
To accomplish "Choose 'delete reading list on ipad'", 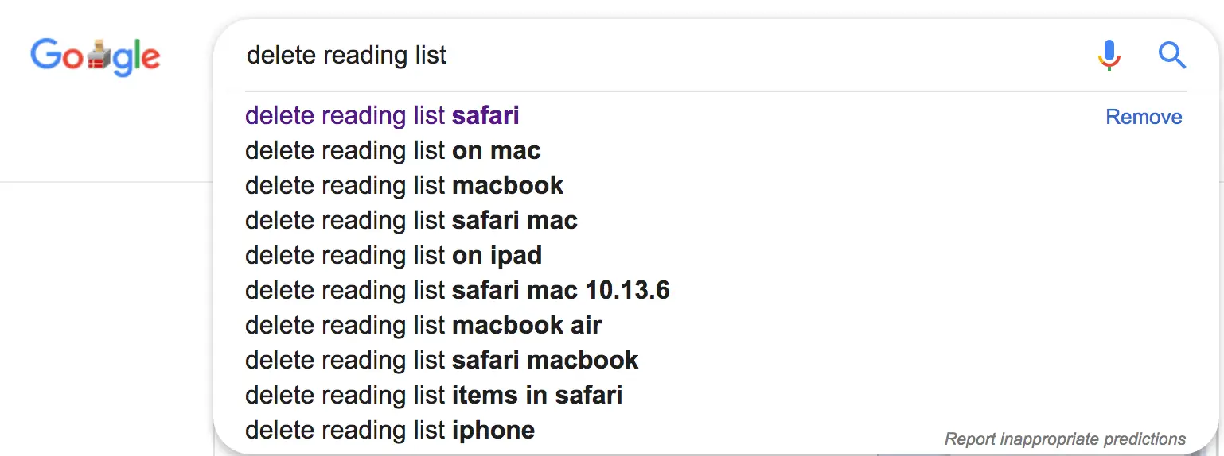I will coord(393,255).
